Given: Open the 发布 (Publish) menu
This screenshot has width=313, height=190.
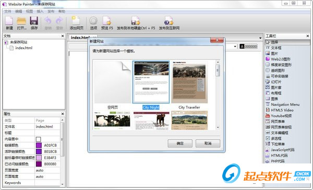Looking at the screenshot, I should click(51, 11).
